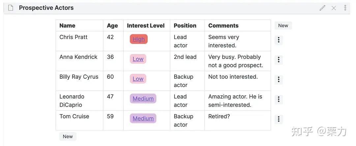Click the New column button

point(283,26)
